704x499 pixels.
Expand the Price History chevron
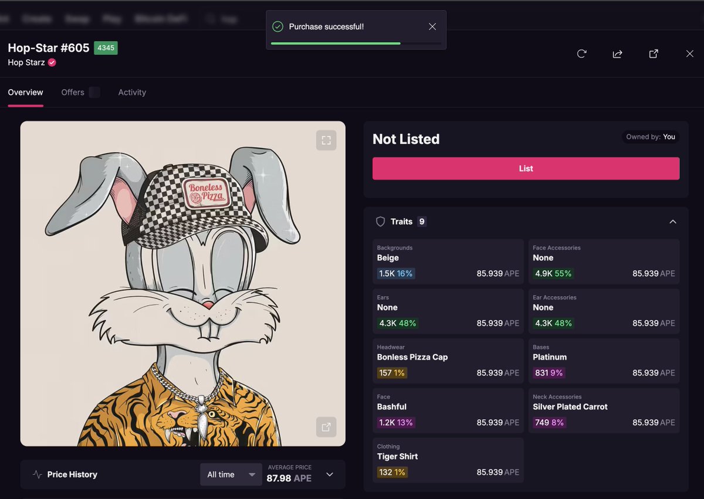pyautogui.click(x=330, y=474)
